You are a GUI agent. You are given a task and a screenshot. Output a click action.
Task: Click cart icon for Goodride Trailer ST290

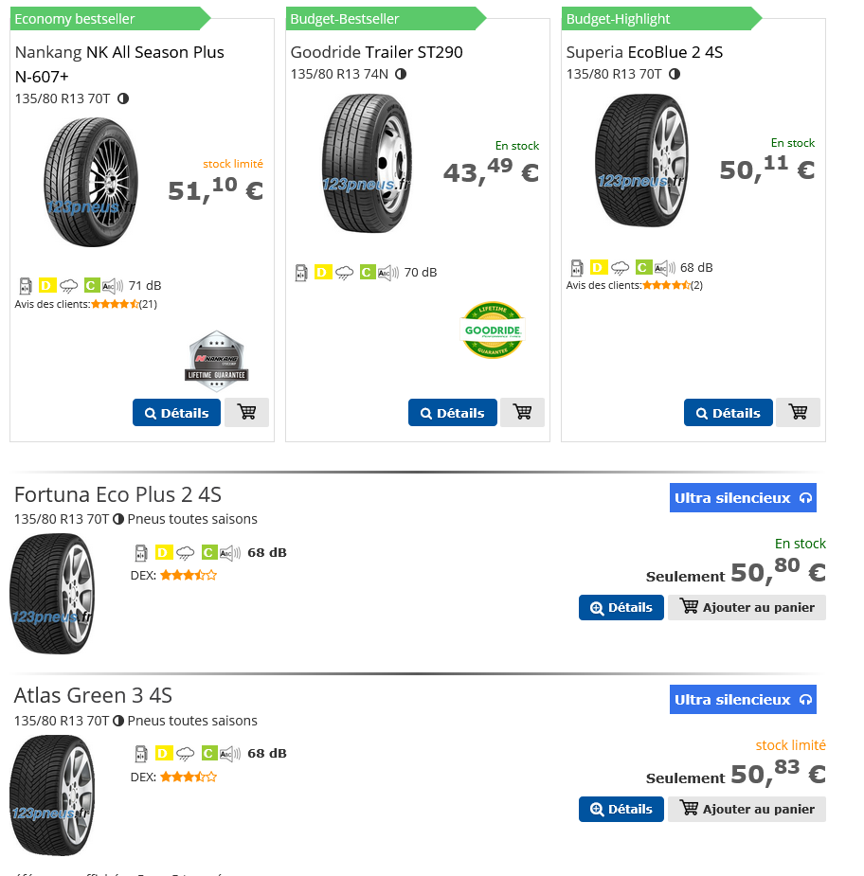coord(522,413)
